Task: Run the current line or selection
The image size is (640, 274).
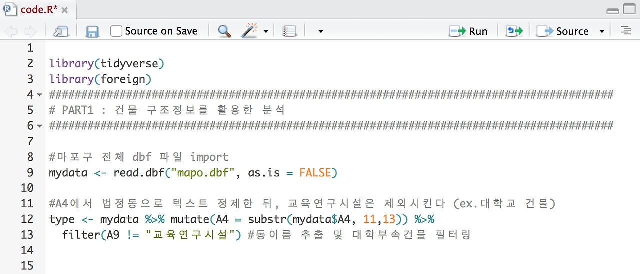Action: click(468, 31)
